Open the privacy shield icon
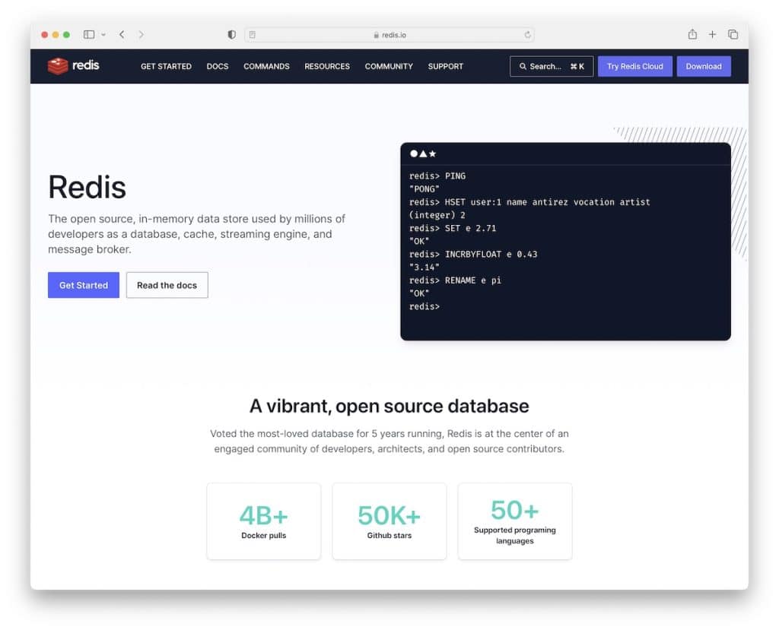 (231, 35)
